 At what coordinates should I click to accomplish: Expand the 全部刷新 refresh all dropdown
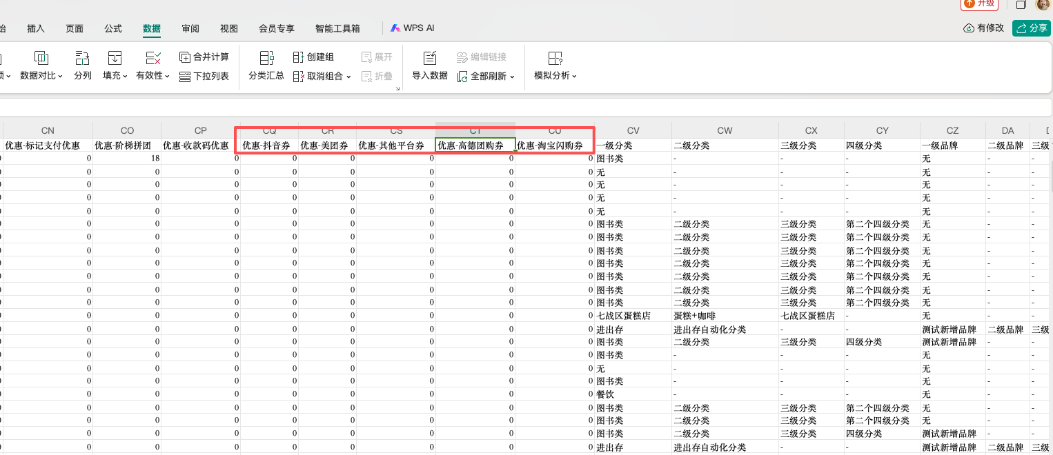click(x=512, y=77)
